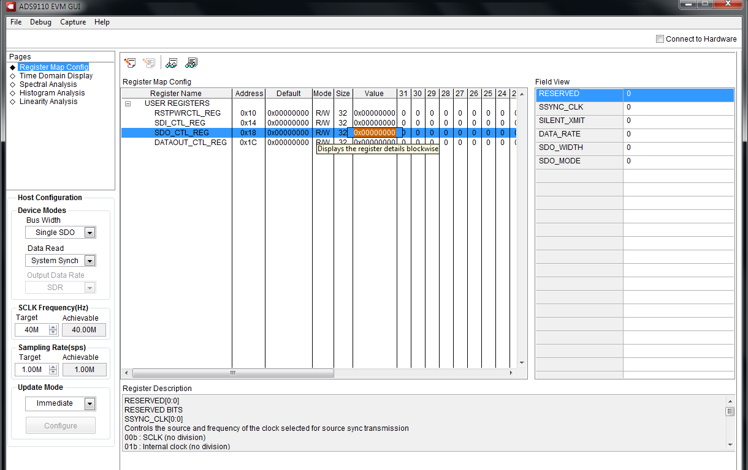The height and width of the screenshot is (470, 748).
Task: Click the Write All Registers toolbar icon
Action: (x=148, y=63)
